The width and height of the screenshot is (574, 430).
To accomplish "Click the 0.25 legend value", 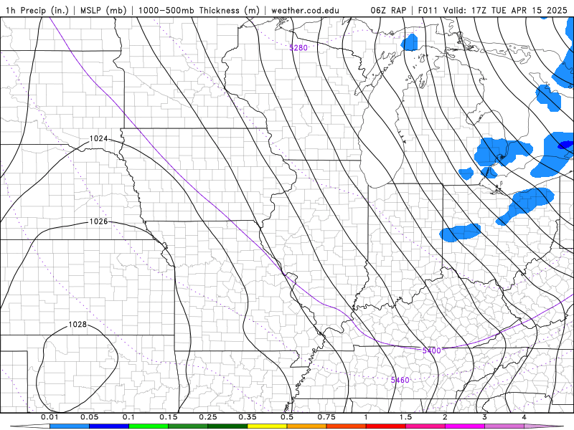I will point(208,417).
